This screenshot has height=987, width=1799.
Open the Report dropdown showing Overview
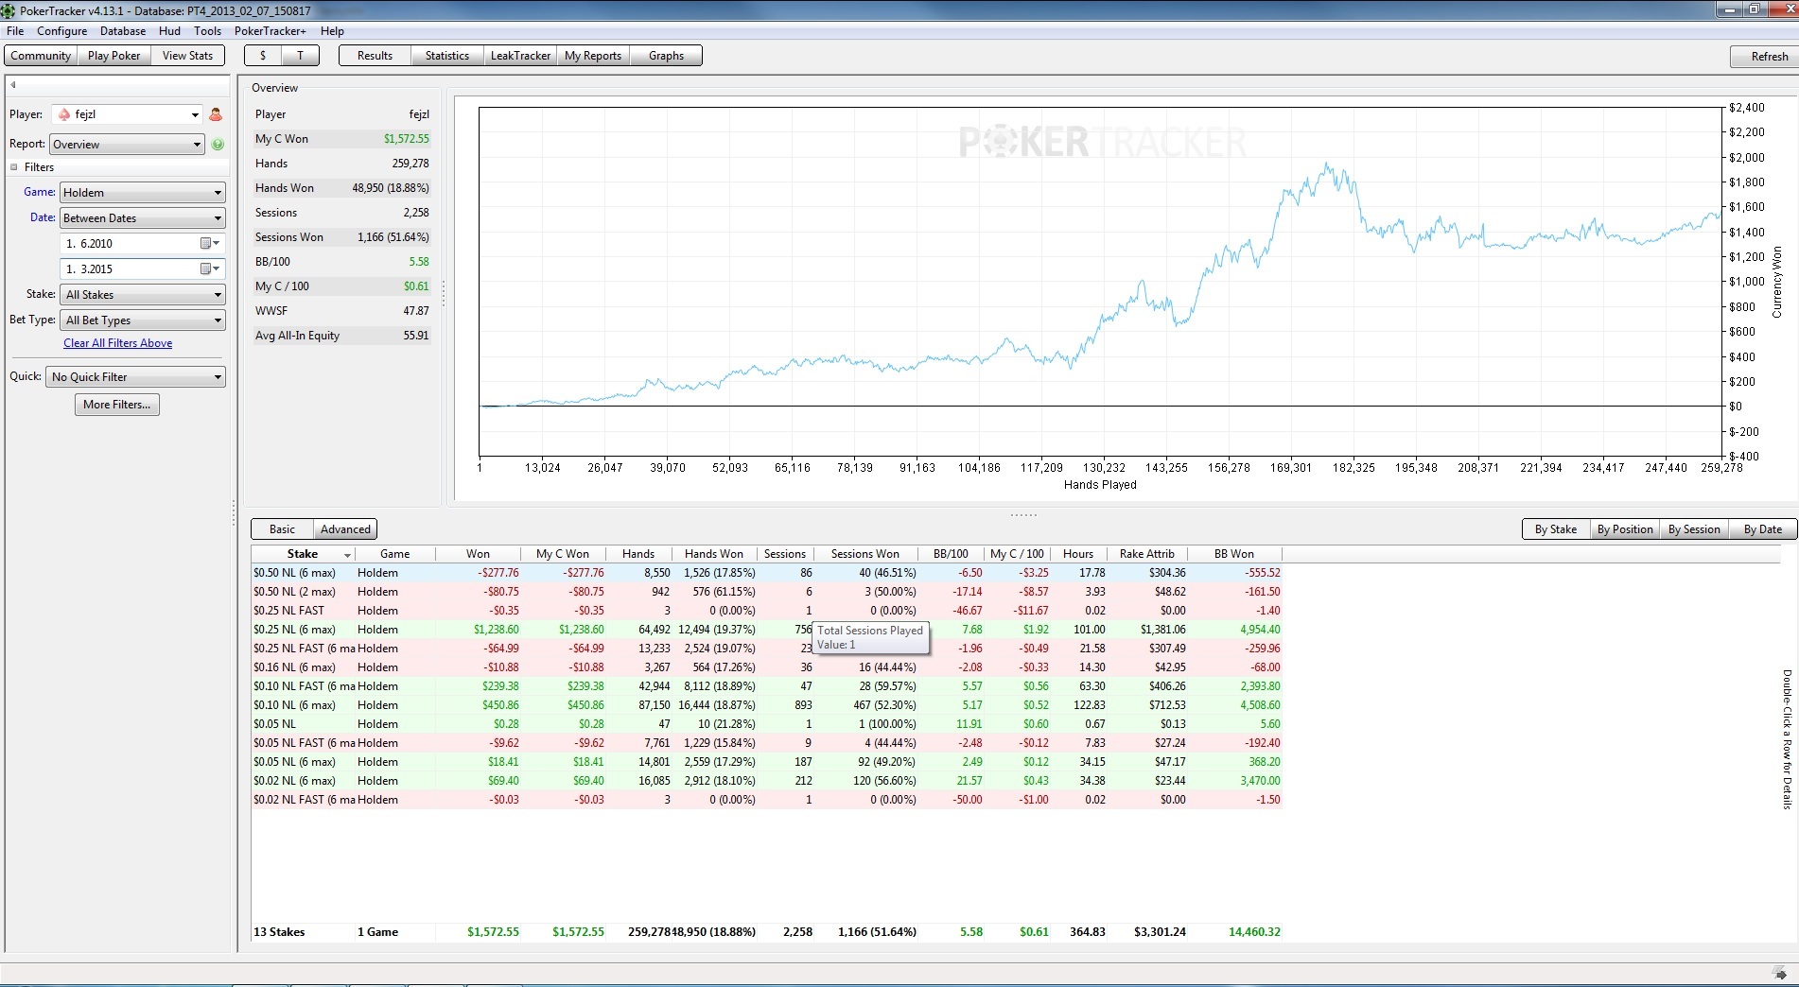[127, 145]
